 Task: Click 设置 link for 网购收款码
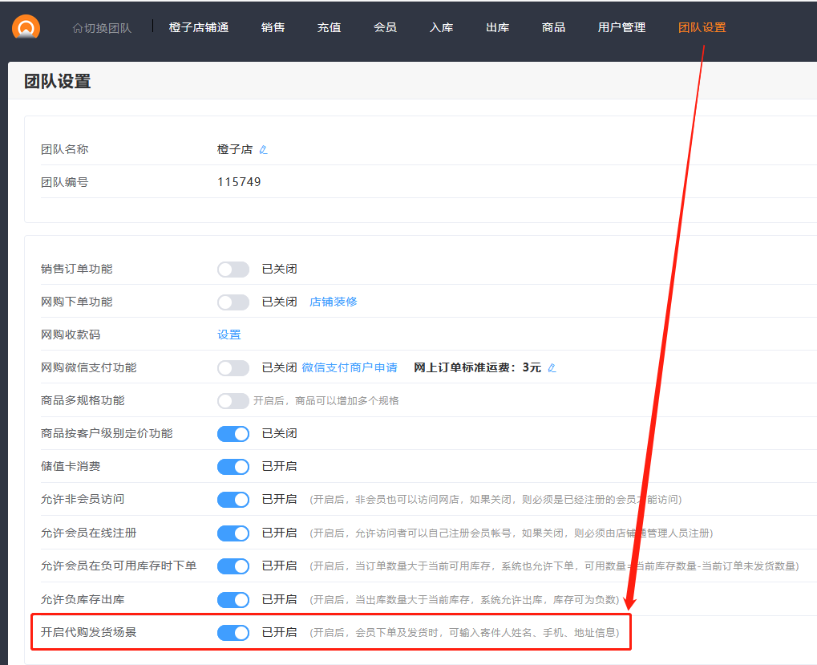point(229,335)
